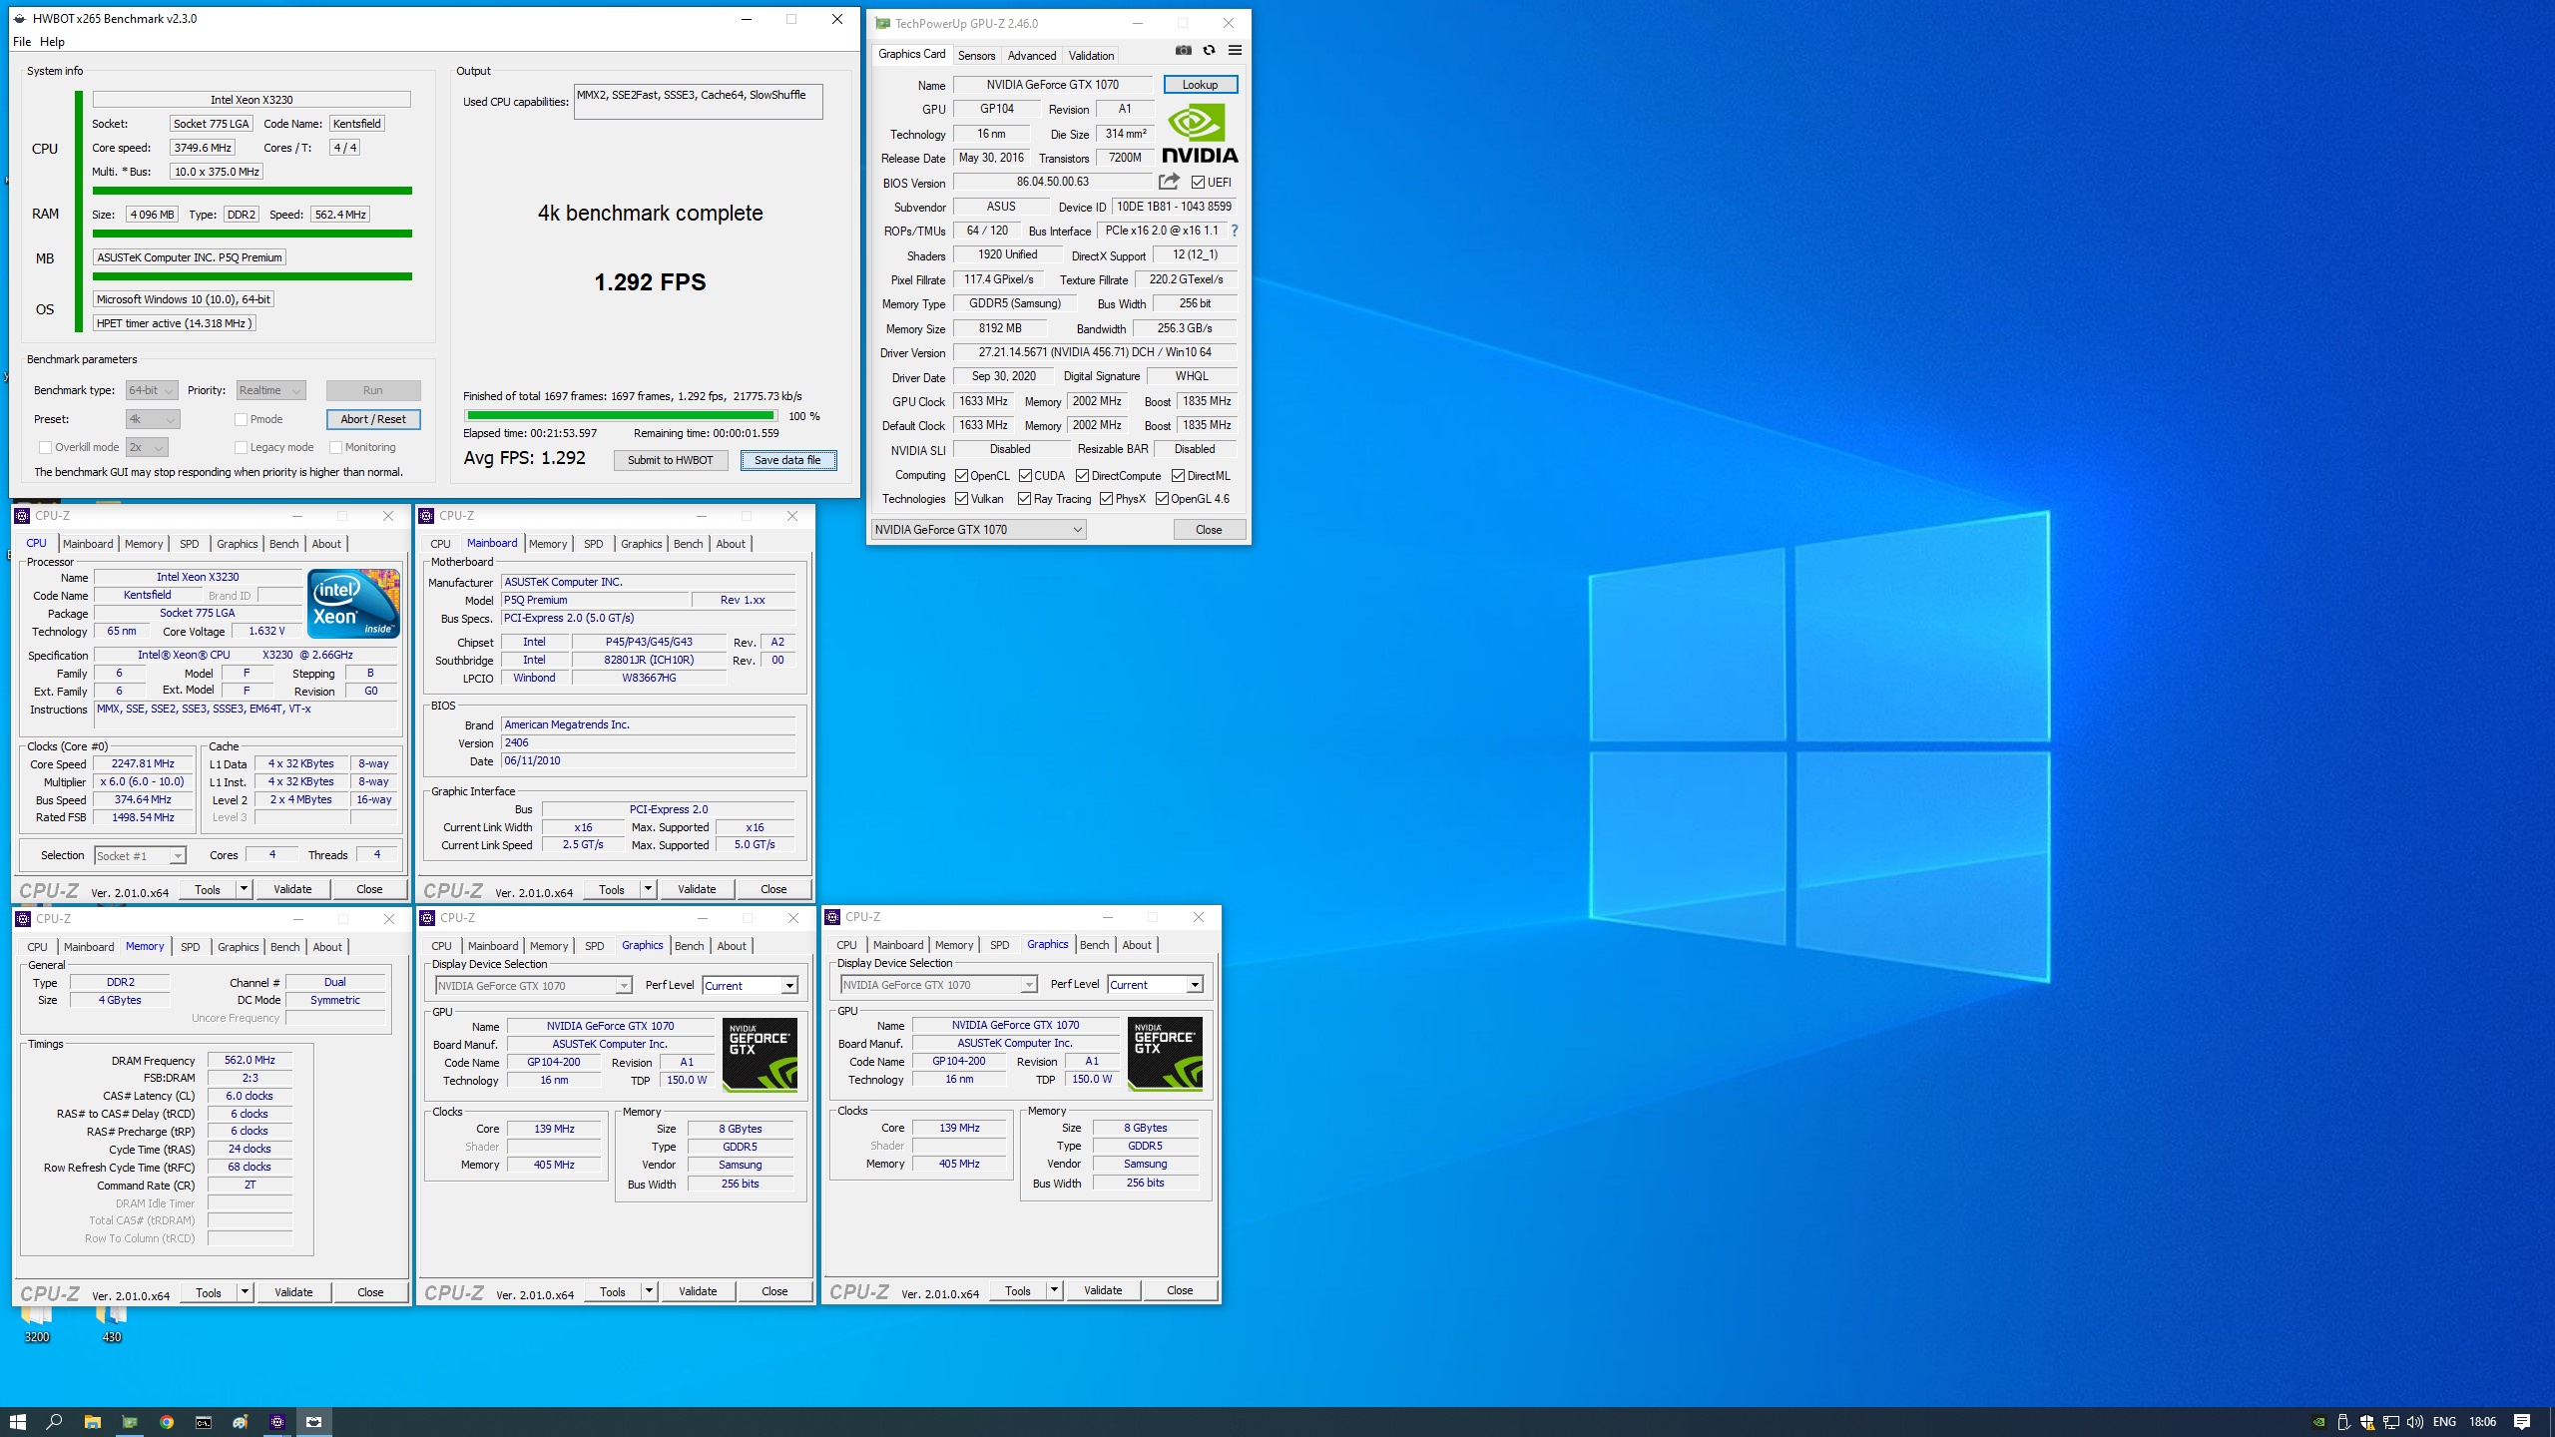Open HWBOT File menu
Image resolution: width=2555 pixels, height=1437 pixels.
coord(22,42)
